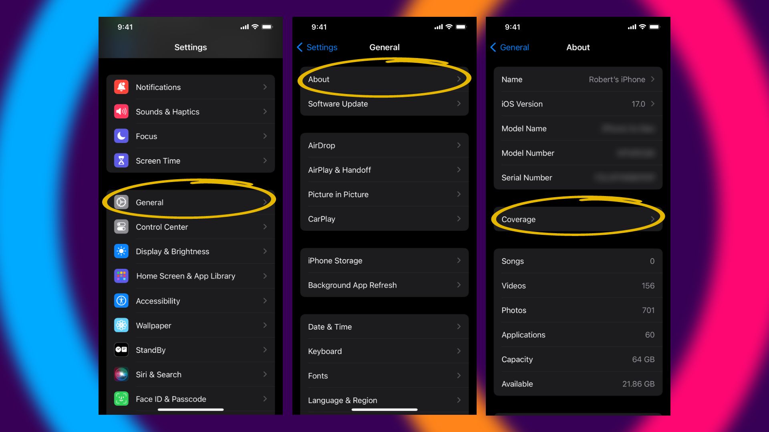Navigate back to Settings from General
Screen dimensions: 769x432
point(317,47)
